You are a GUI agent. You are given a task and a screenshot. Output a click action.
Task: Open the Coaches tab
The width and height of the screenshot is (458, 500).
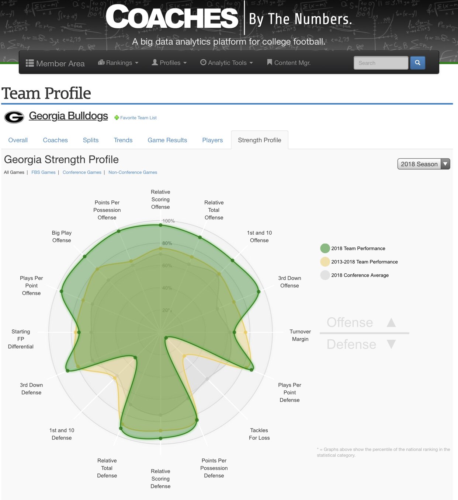55,140
